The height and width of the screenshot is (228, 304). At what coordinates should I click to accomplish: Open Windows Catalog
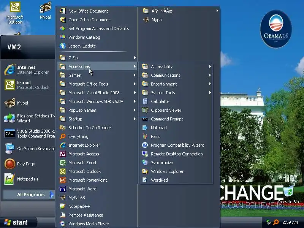(97, 37)
